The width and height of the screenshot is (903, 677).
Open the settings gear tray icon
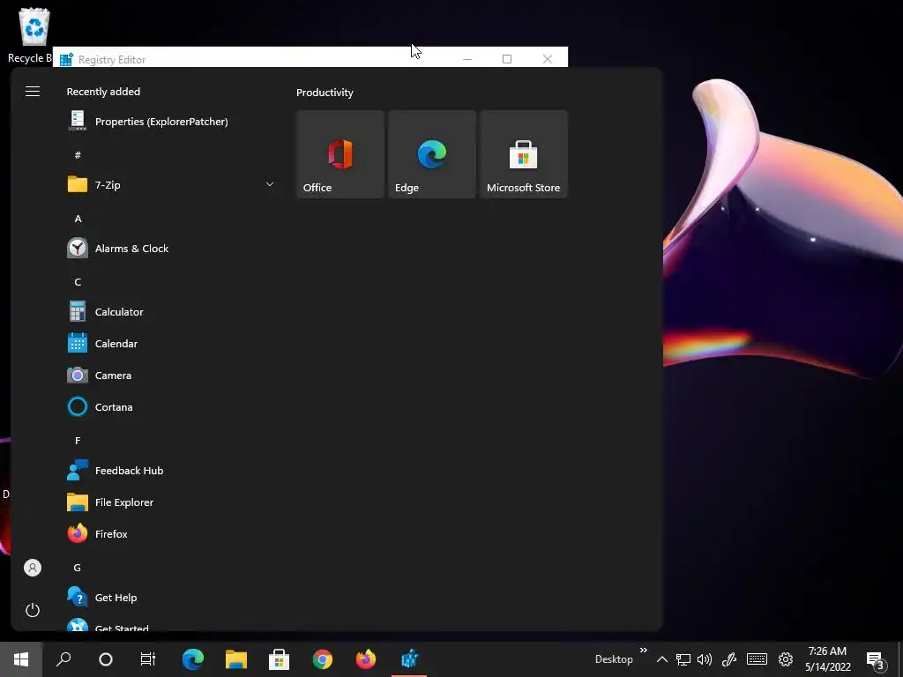(x=786, y=659)
